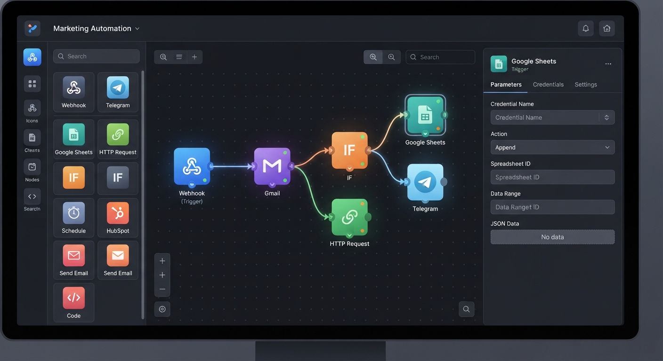Screen dimensions: 663x361
Task: Click the target recenter button on canvas
Action: pyautogui.click(x=162, y=309)
